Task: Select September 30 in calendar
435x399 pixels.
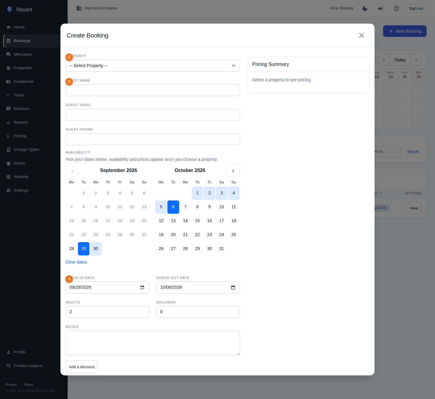Action: click(96, 248)
